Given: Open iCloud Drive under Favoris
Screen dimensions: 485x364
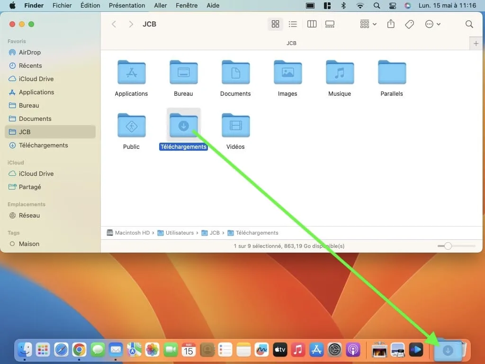Looking at the screenshot, I should point(50,79).
